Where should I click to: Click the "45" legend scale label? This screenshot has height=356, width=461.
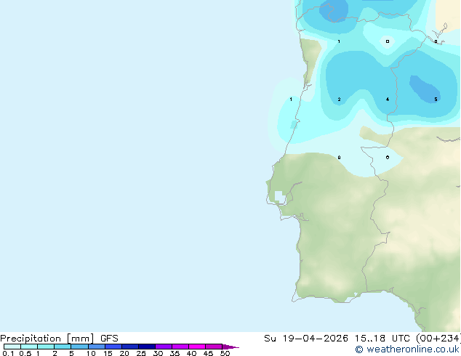coord(208,353)
